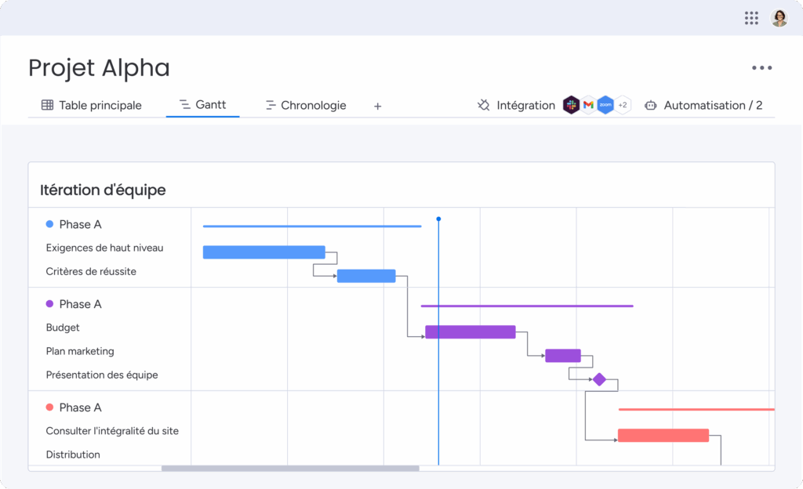Click the Automatisation robot icon
Viewport: 803px width, 489px height.
pos(650,105)
